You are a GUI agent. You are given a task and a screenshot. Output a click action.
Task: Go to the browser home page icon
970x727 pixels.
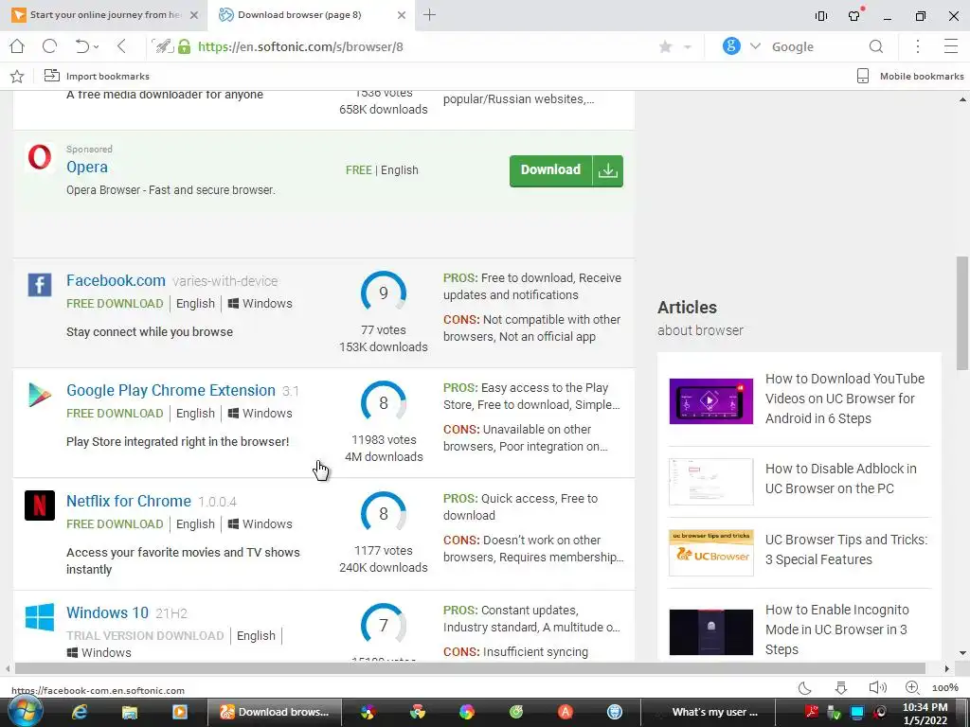17,46
